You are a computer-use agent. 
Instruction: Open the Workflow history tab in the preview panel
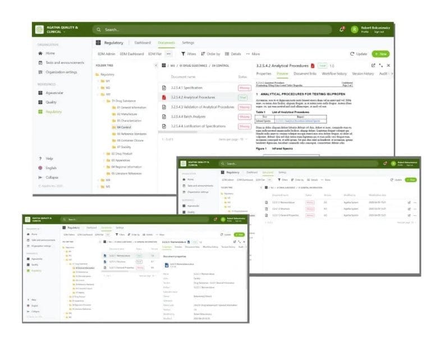click(x=334, y=74)
